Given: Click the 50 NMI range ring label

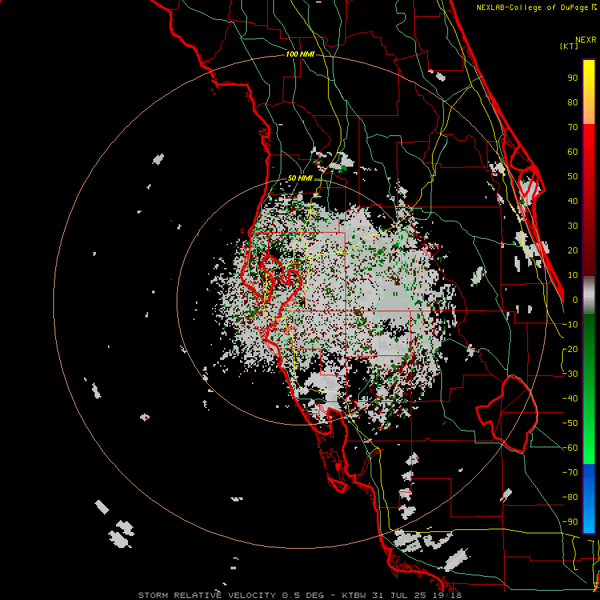Looking at the screenshot, I should [x=299, y=178].
